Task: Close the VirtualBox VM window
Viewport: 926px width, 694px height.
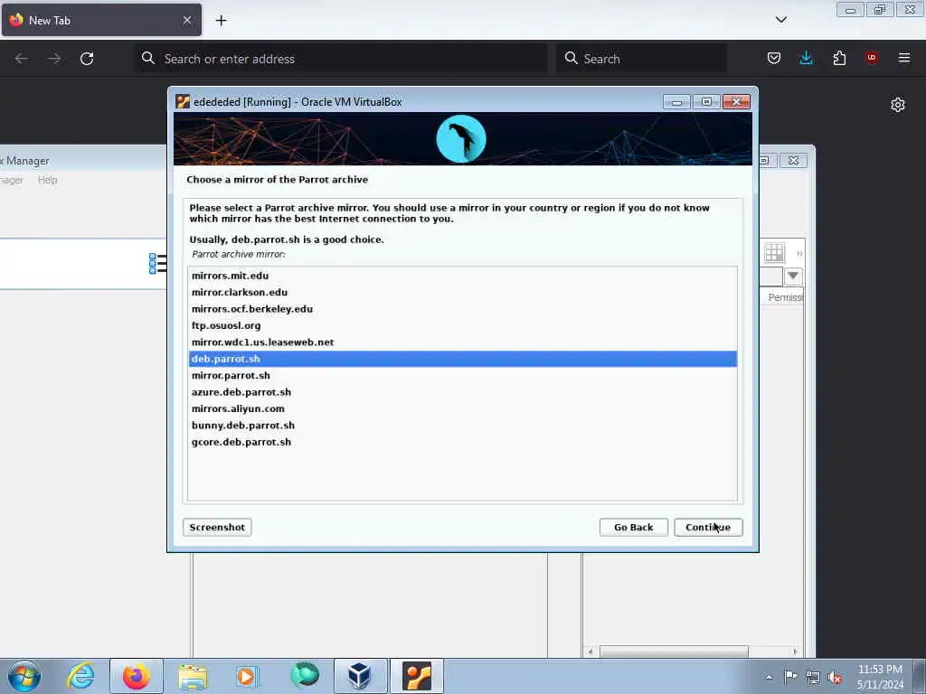Action: click(x=736, y=102)
